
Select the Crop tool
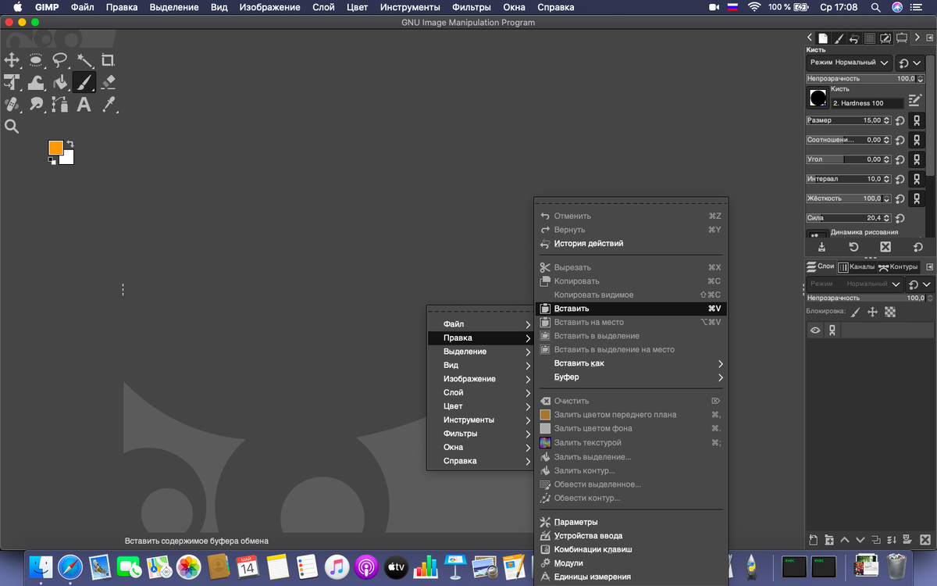coord(108,60)
